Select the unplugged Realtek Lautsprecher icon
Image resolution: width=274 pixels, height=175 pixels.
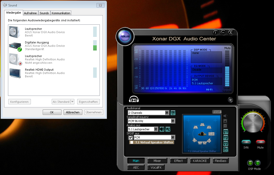[x=15, y=60]
